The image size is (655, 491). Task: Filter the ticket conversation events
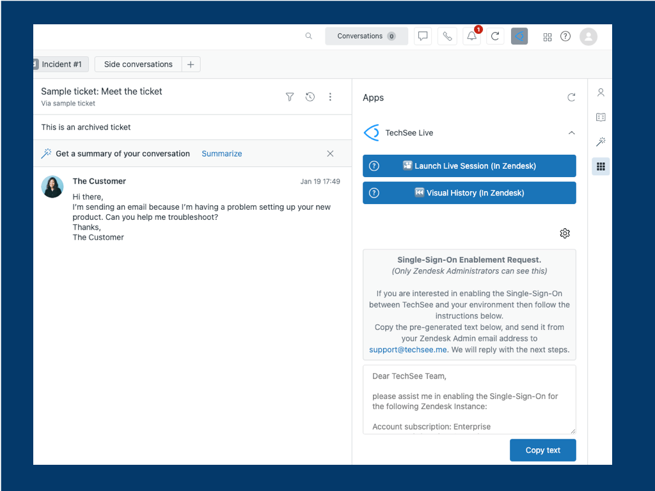click(290, 97)
